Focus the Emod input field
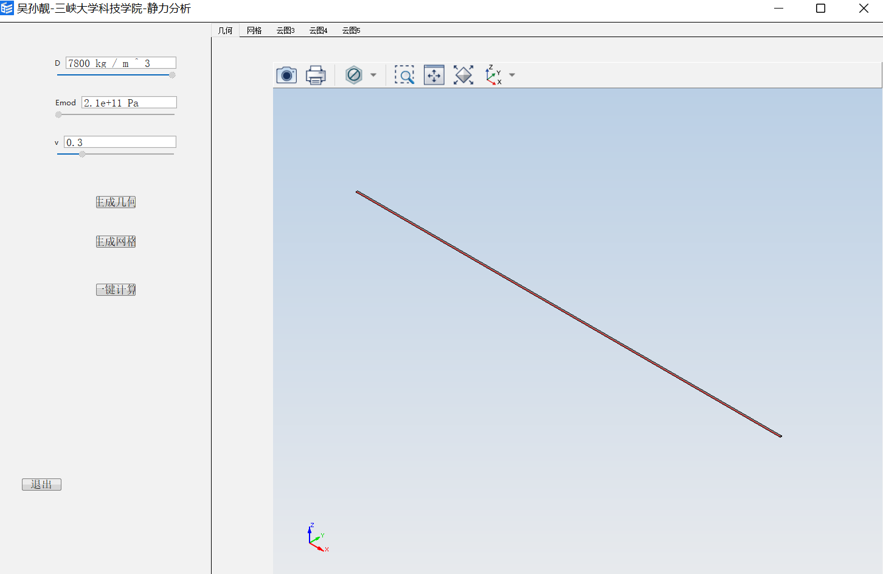The image size is (883, 574). [x=129, y=102]
